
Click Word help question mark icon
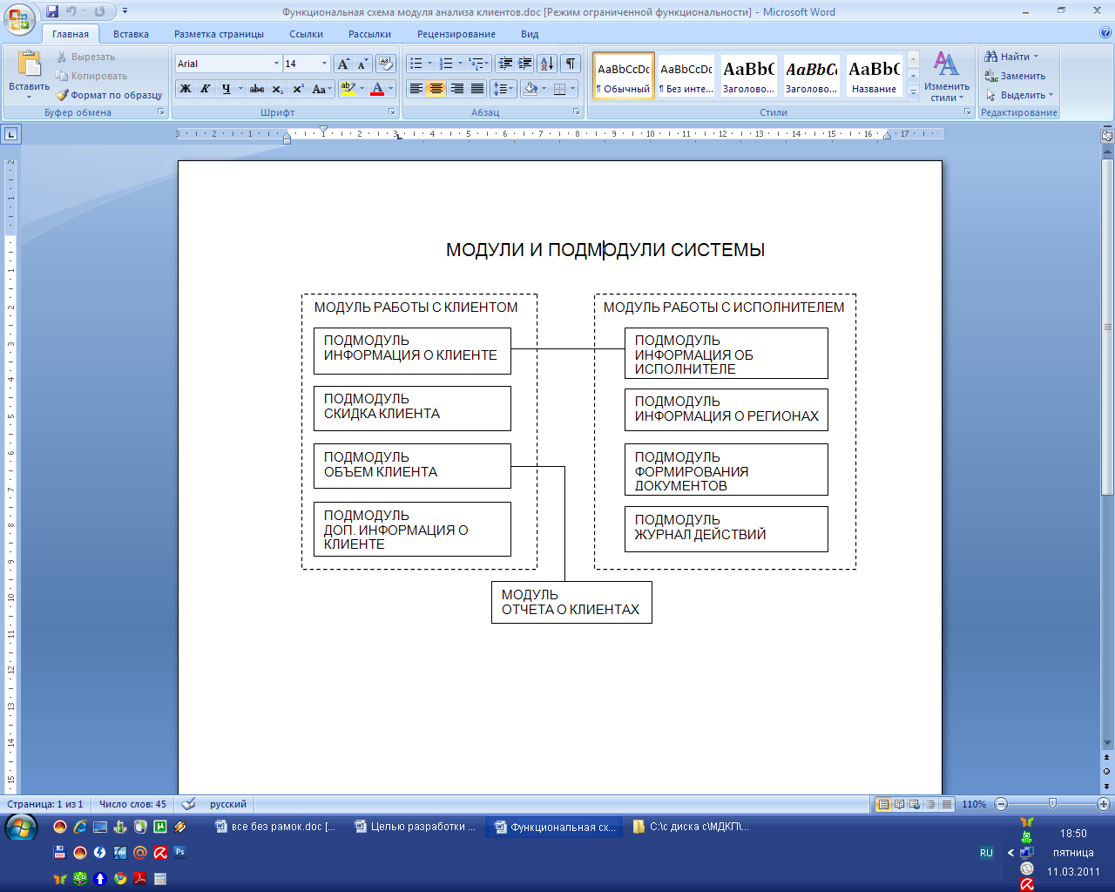1105,33
